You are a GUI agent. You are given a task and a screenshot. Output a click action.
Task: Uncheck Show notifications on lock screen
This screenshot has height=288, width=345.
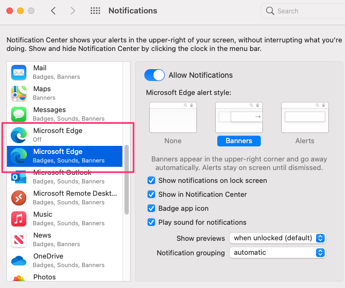click(x=151, y=181)
